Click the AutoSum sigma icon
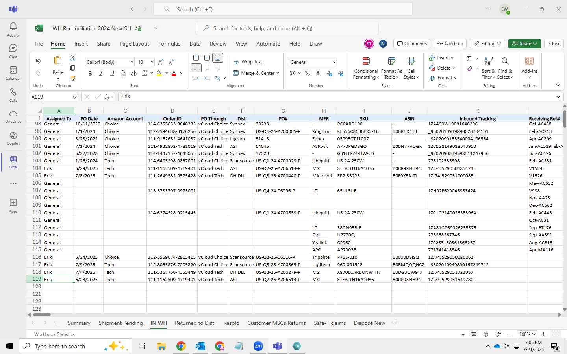This screenshot has width=567, height=354. coord(469,59)
